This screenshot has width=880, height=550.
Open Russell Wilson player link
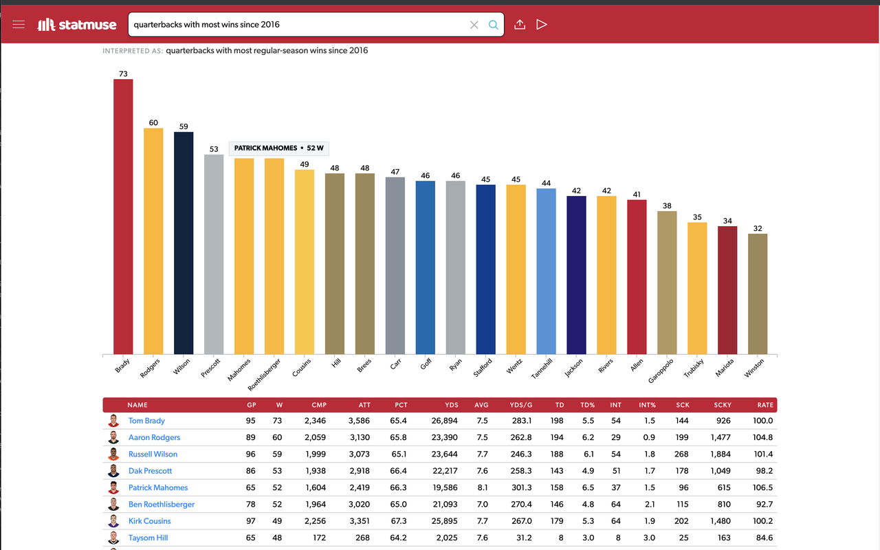[153, 454]
